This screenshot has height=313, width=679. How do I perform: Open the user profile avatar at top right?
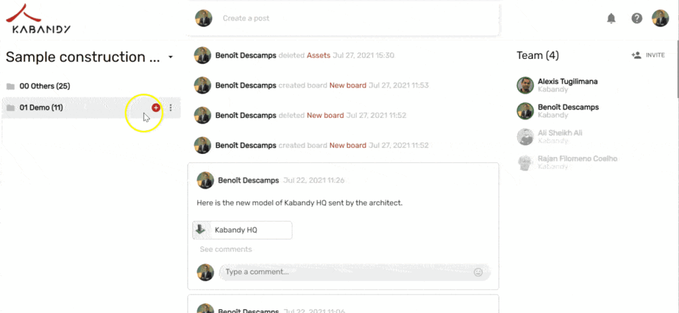tap(660, 19)
